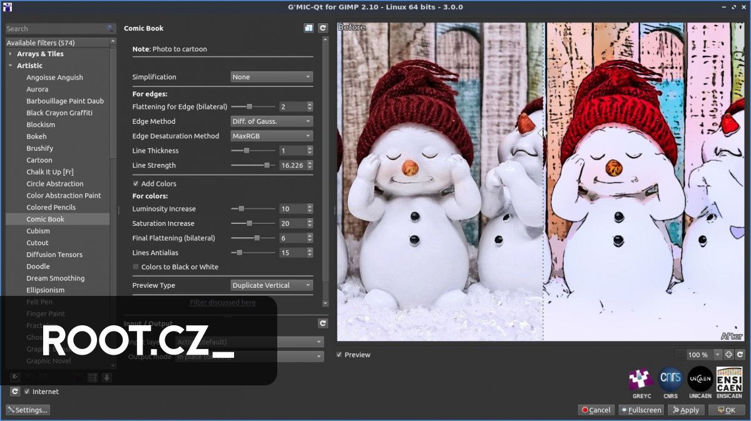The width and height of the screenshot is (751, 421).
Task: Click the Saturation Increase slider
Action: point(253,223)
